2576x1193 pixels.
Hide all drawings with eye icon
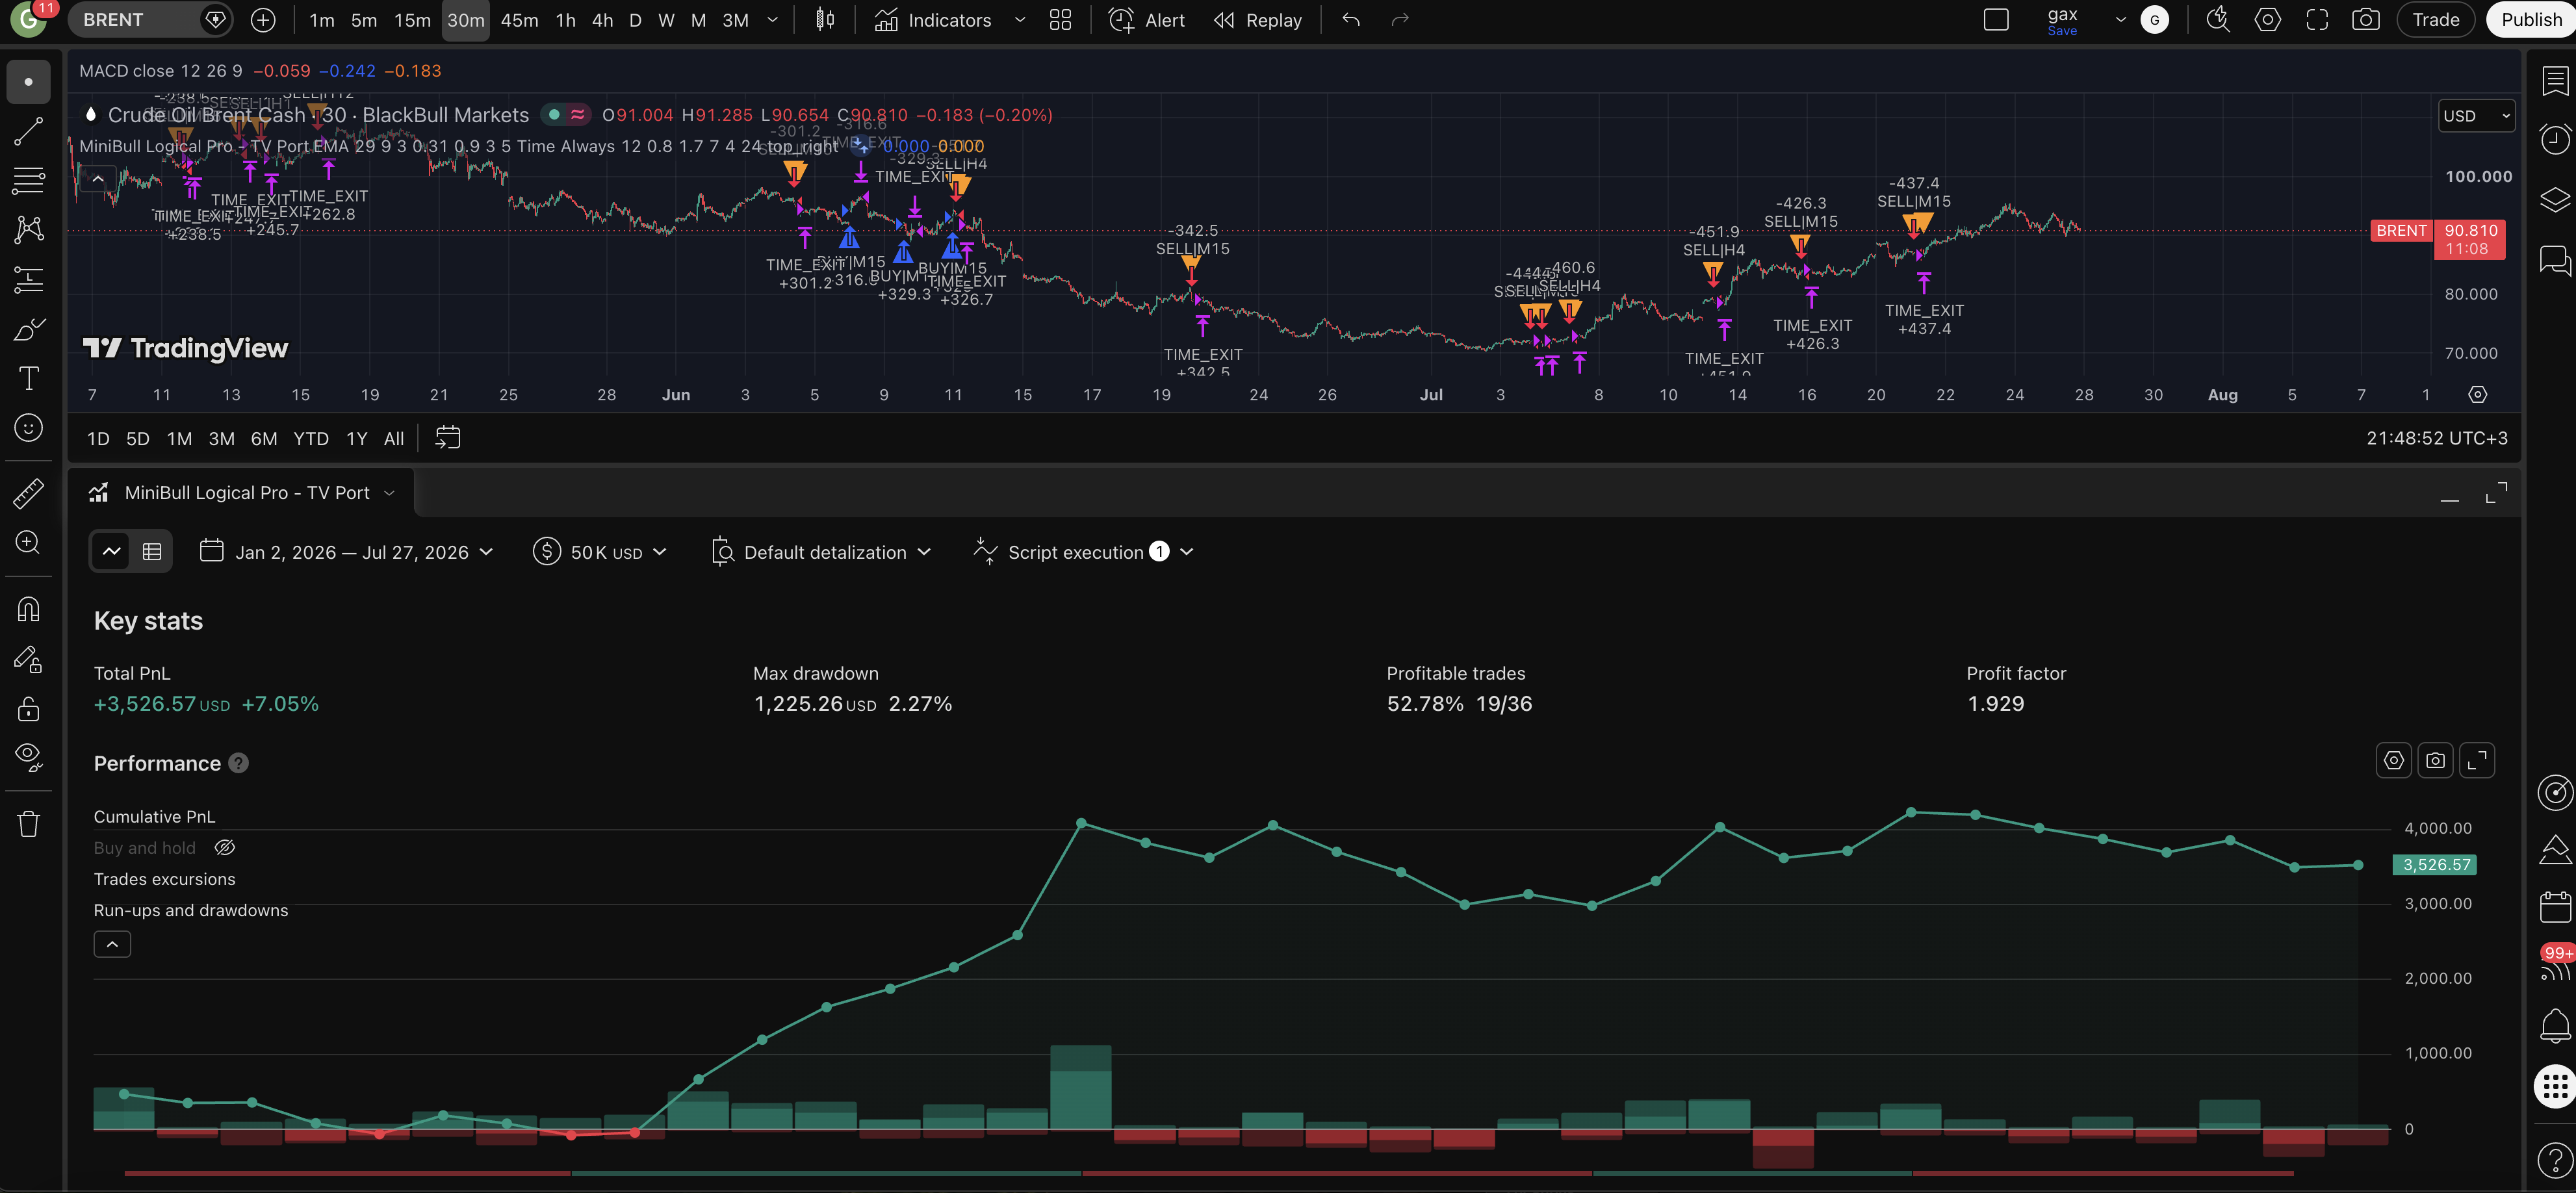[28, 757]
